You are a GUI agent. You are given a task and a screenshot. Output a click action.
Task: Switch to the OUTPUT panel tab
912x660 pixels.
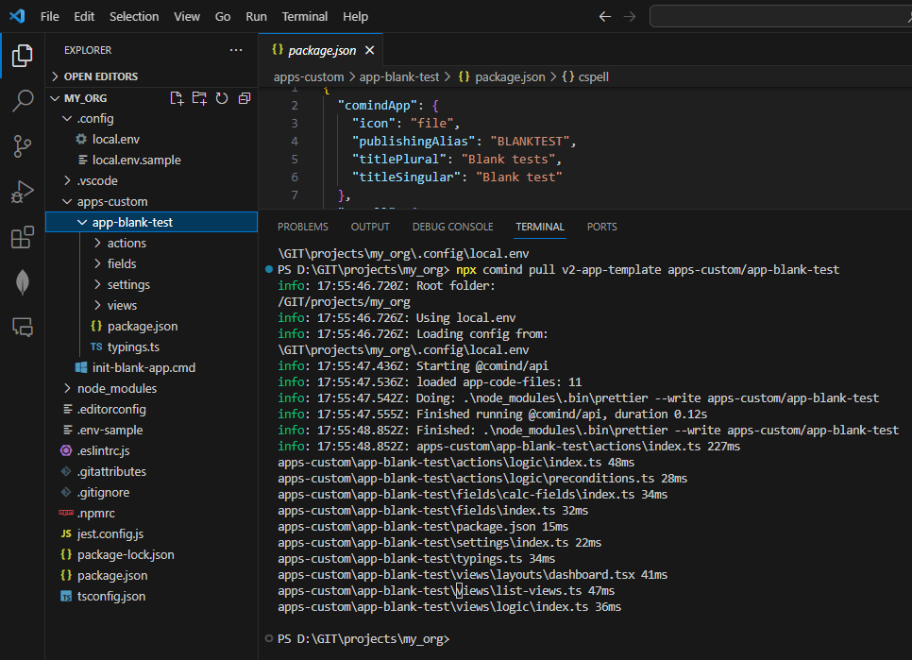tap(370, 227)
